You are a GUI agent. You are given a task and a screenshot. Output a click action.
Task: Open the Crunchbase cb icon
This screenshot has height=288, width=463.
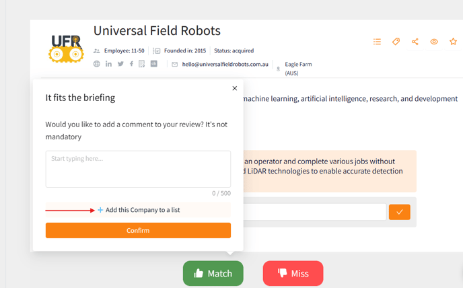click(154, 63)
